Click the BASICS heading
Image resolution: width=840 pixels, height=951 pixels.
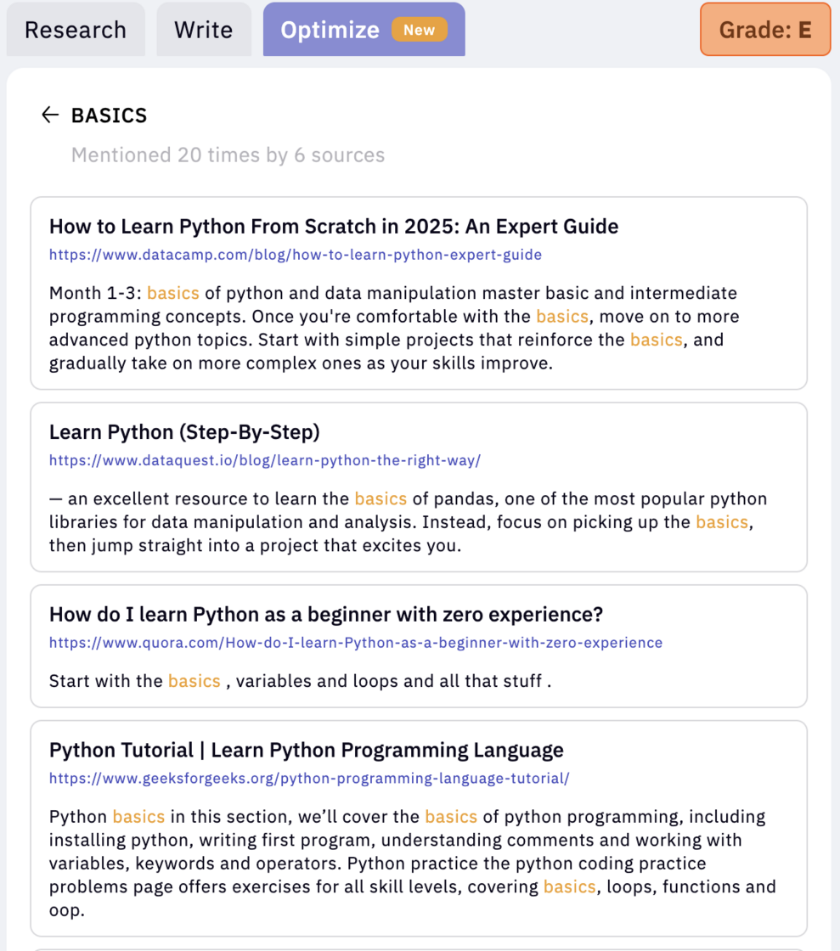[x=110, y=115]
